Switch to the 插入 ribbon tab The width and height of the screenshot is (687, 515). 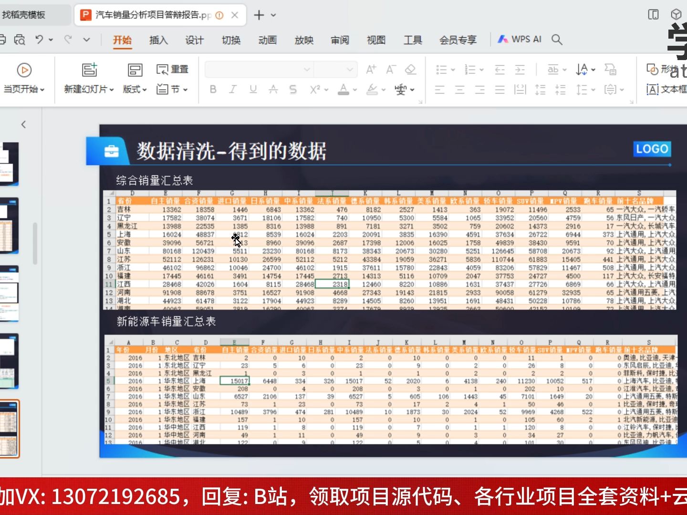(158, 40)
